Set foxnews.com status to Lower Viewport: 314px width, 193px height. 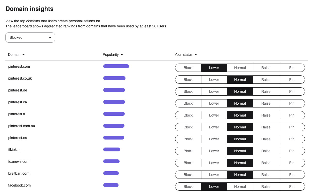214,163
